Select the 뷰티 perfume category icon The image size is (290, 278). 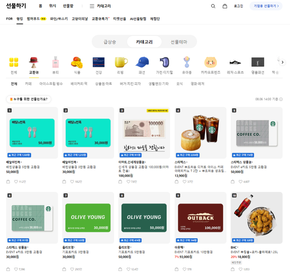[x=55, y=62]
